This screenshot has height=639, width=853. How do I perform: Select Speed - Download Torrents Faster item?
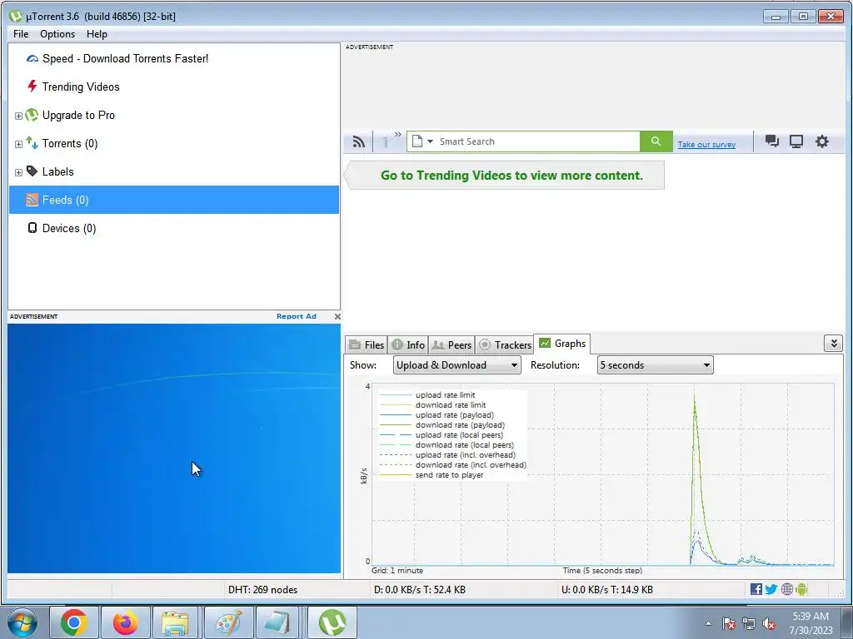coord(125,59)
